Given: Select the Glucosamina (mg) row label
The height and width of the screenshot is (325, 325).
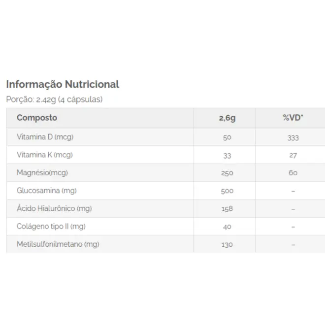Looking at the screenshot, I should (x=47, y=191).
